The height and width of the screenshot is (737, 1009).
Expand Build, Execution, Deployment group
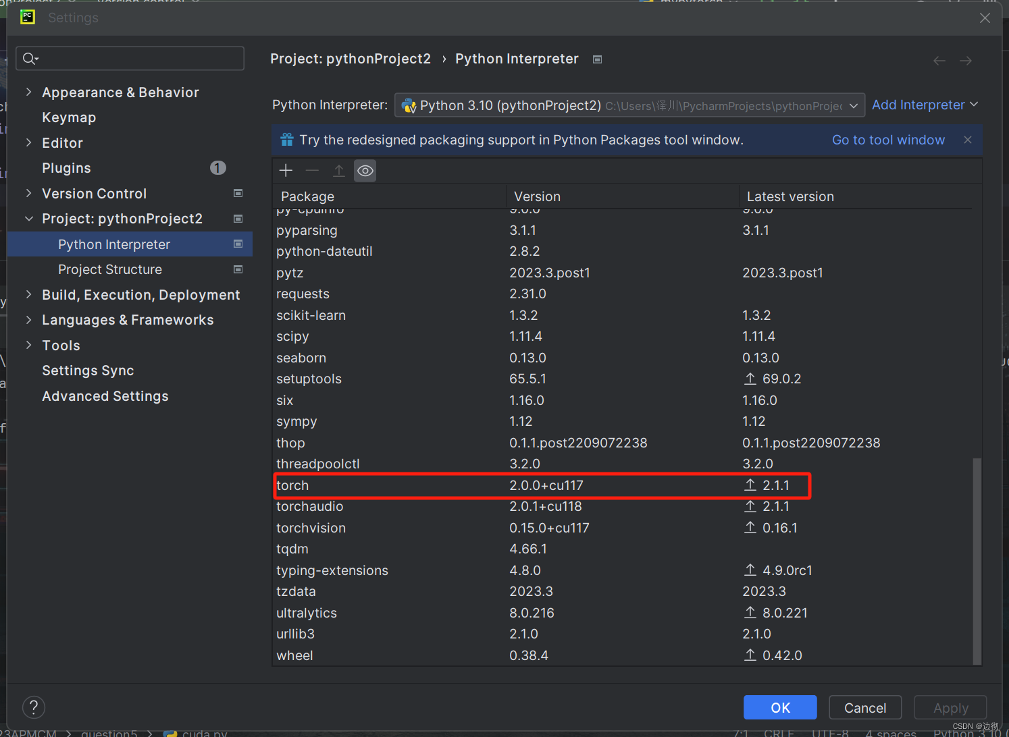click(x=28, y=294)
